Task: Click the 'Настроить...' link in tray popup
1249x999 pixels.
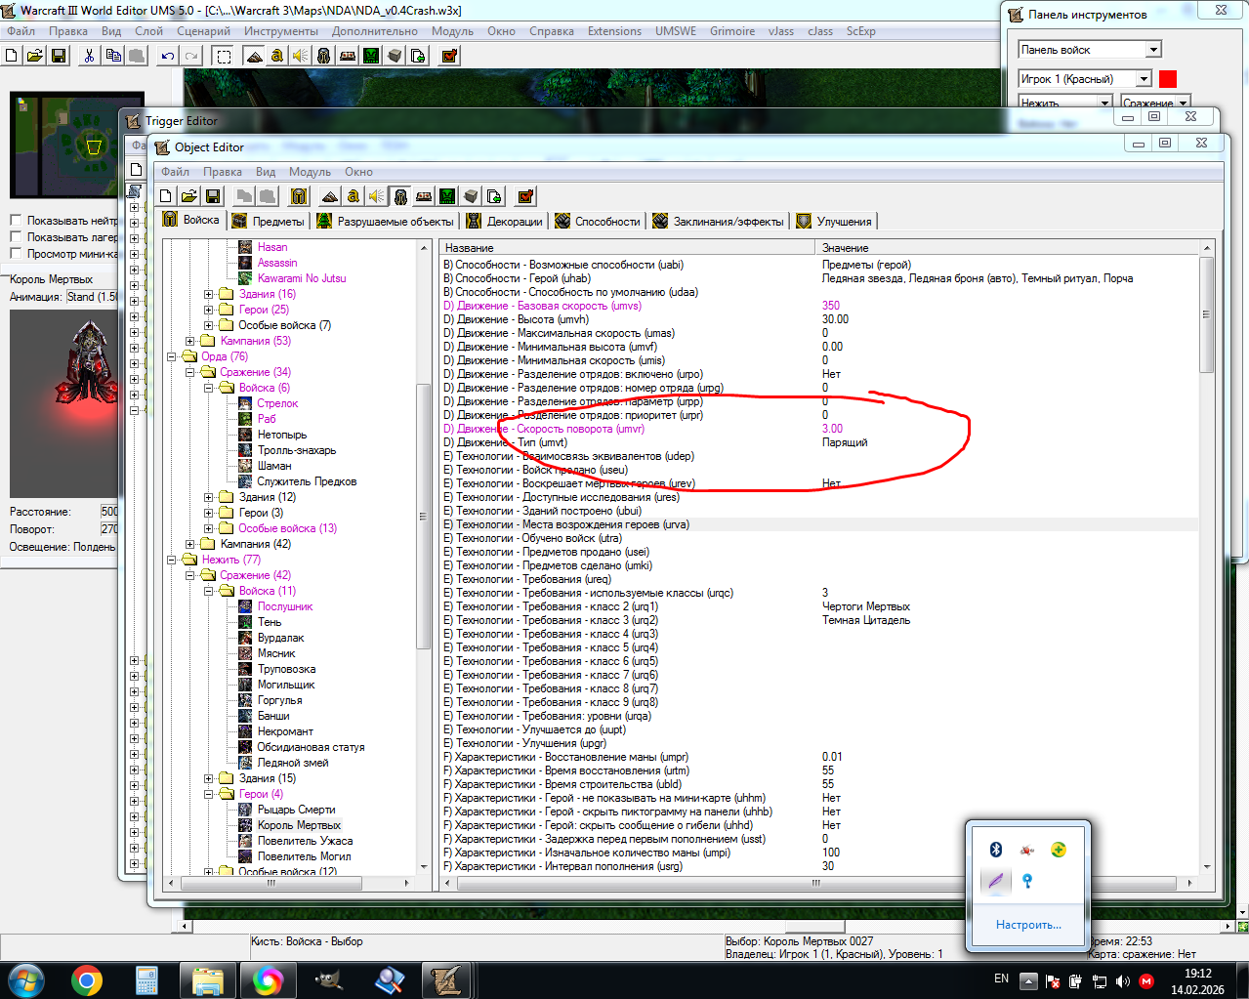Action: tap(1028, 925)
